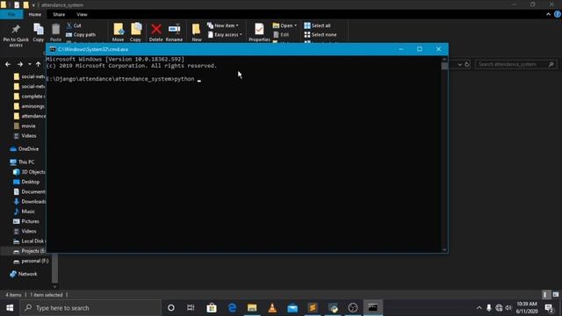This screenshot has width=562, height=316.
Task: Select This PC in navigation pane
Action: tap(22, 162)
